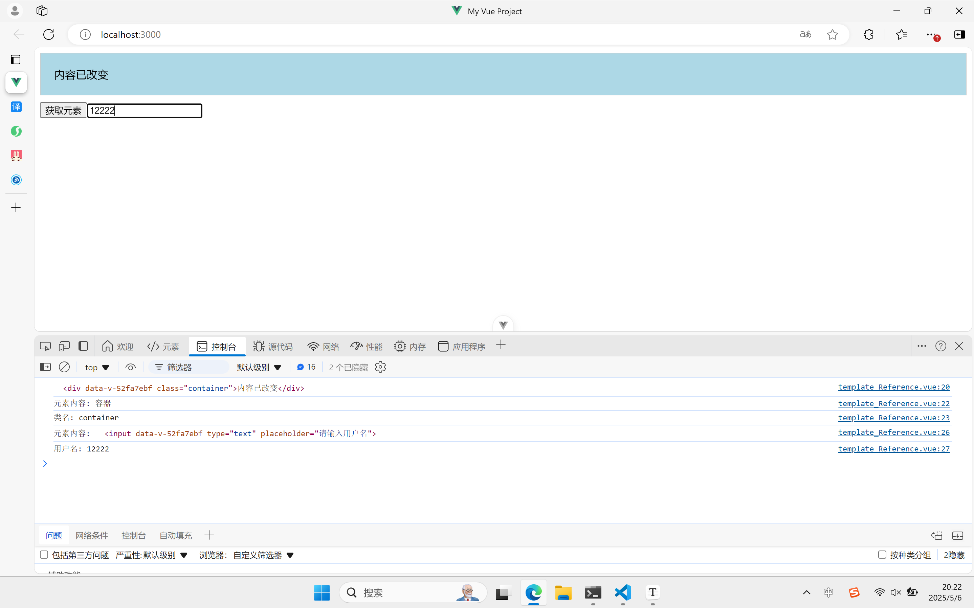Clear the console with the clear icon
Image resolution: width=974 pixels, height=608 pixels.
(x=64, y=367)
